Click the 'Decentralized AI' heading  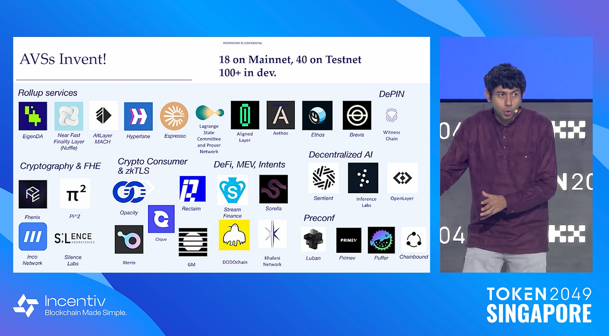(x=341, y=155)
